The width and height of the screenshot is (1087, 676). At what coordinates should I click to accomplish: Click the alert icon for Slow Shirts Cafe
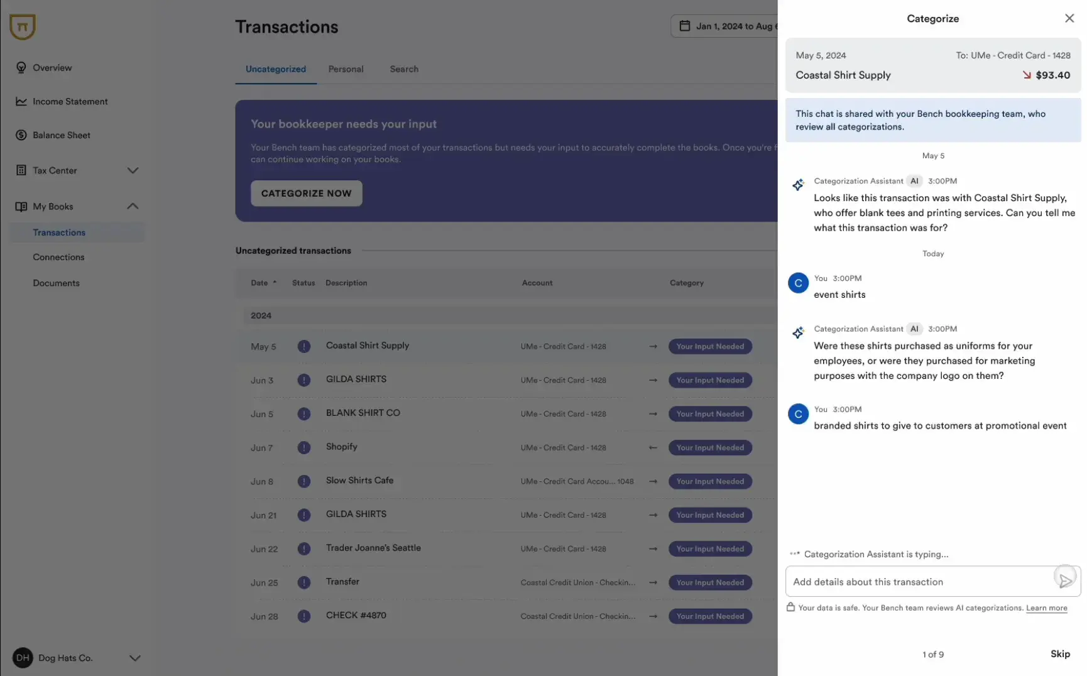coord(303,481)
